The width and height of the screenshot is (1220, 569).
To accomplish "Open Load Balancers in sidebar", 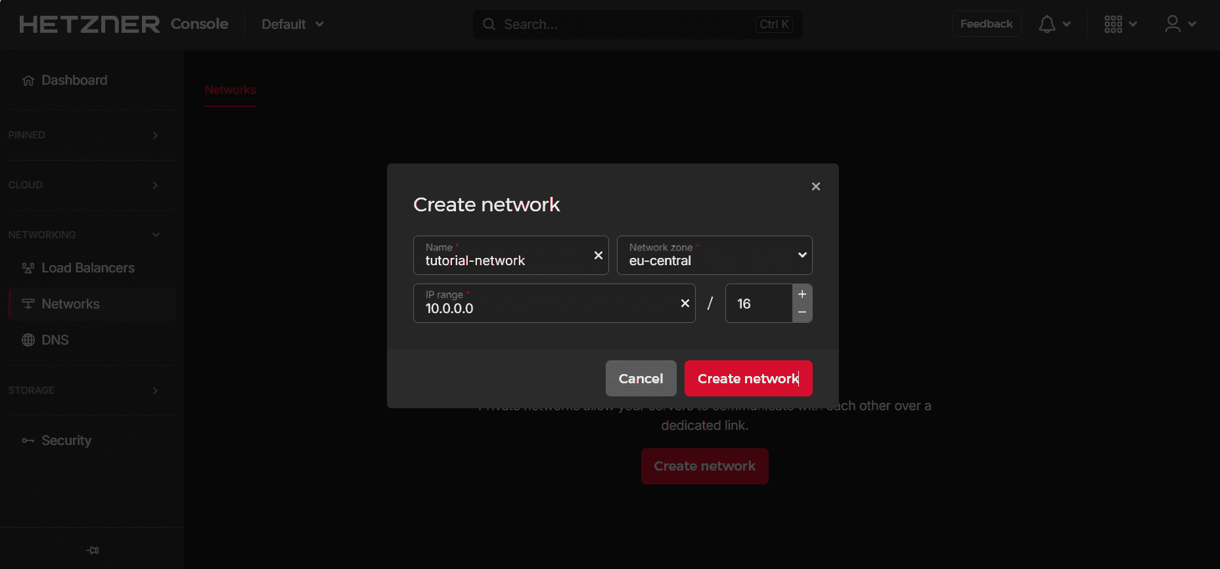I will point(87,268).
